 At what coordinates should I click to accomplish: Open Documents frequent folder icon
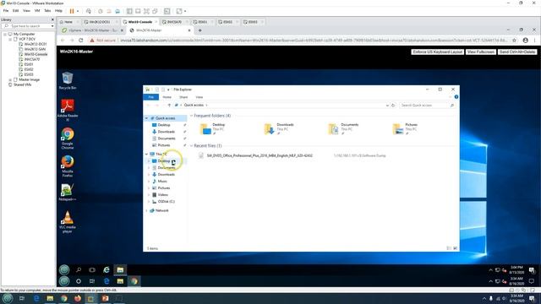coord(333,128)
